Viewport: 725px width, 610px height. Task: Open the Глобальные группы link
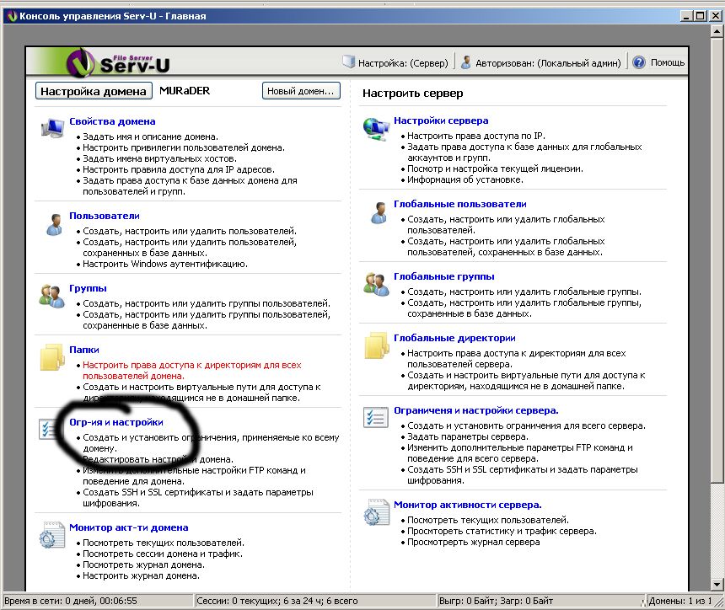[x=443, y=276]
